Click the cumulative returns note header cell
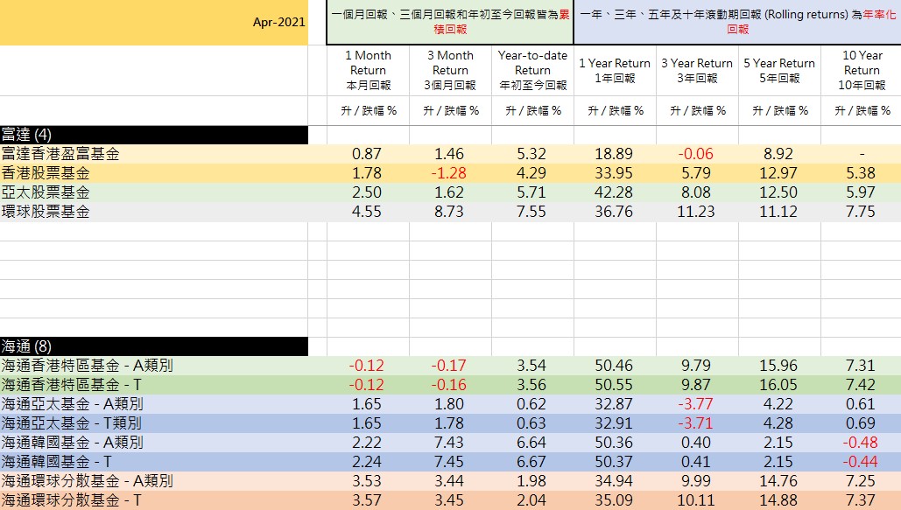Image resolution: width=901 pixels, height=510 pixels. [450, 23]
